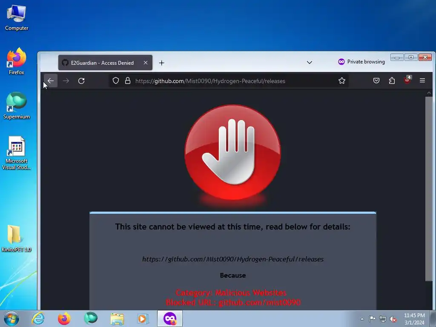The image size is (436, 327).
Task: Open Firefox hamburger application menu
Action: 422,80
